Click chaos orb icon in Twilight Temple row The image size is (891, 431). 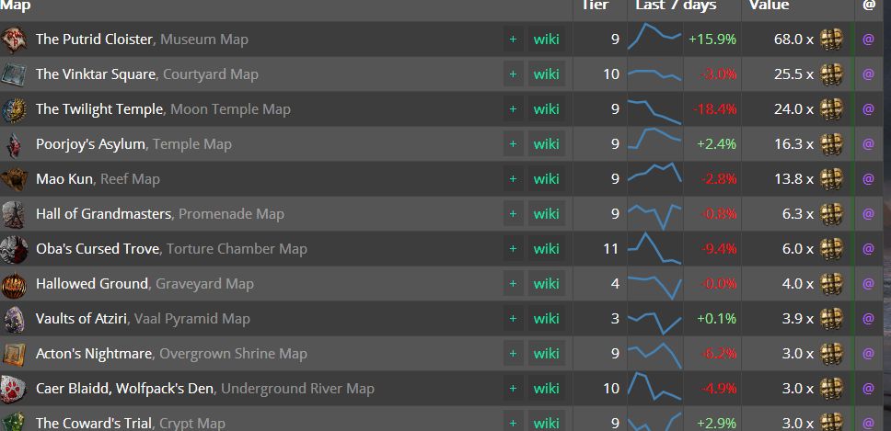[831, 109]
